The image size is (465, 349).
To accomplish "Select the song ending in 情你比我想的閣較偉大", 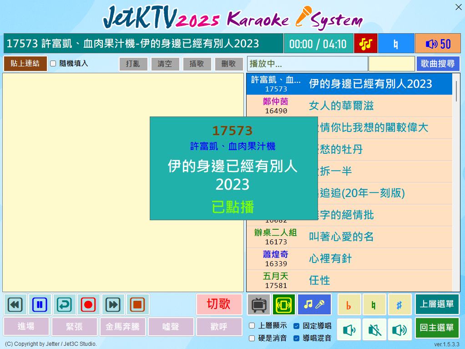I will pos(385,128).
